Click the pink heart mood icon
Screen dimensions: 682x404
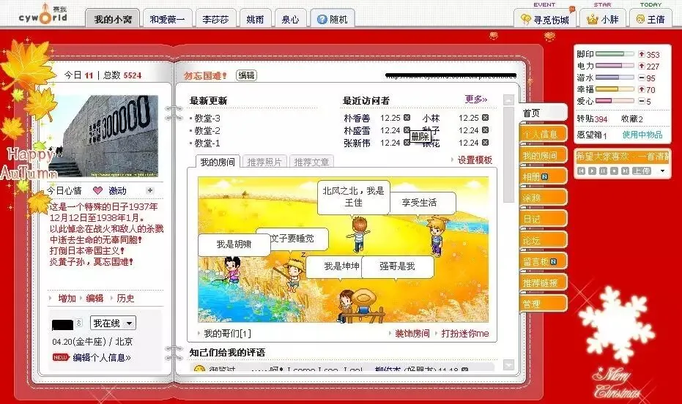click(98, 190)
